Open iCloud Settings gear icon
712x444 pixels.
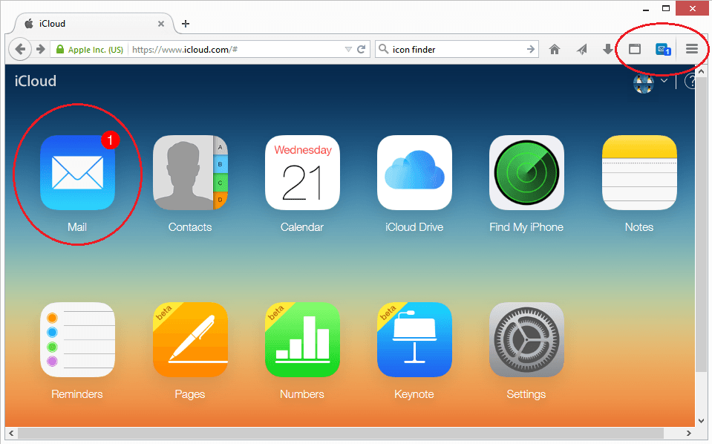click(x=526, y=339)
